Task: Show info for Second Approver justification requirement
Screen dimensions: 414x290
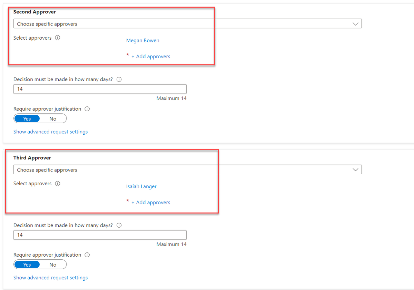Action: click(x=87, y=109)
